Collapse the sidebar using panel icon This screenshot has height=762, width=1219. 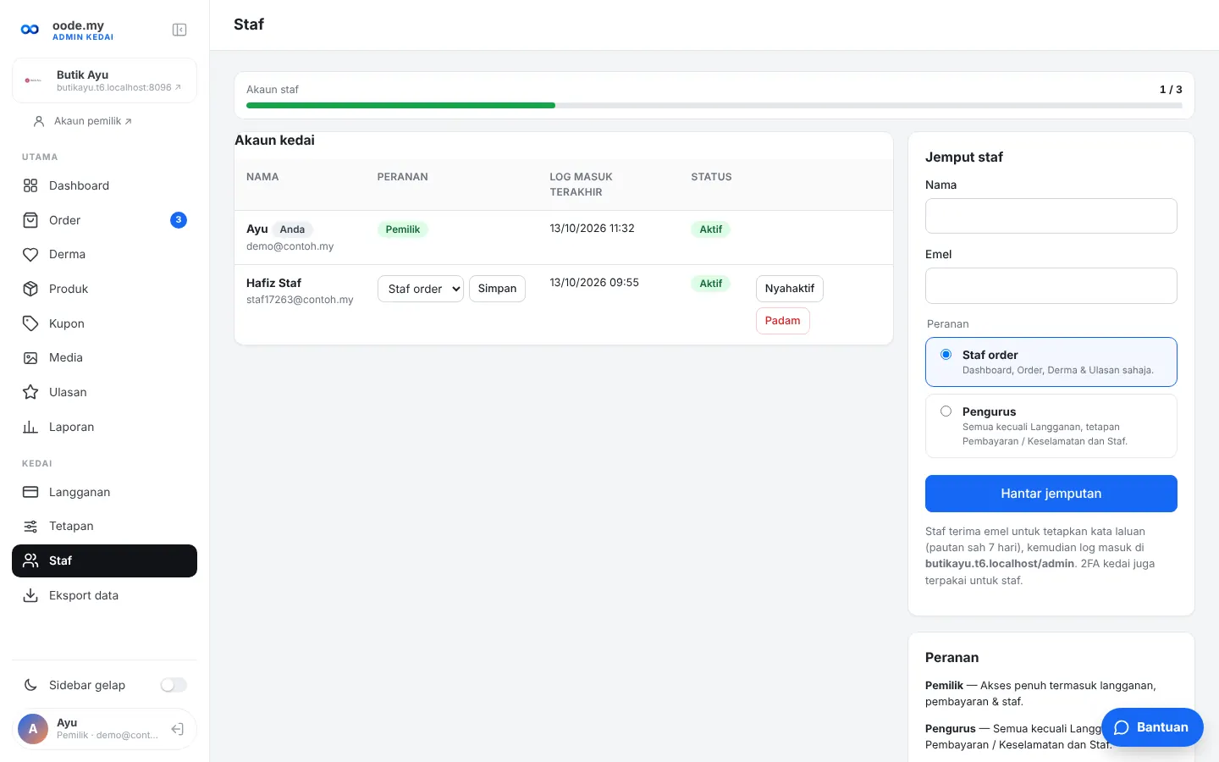pos(179,30)
